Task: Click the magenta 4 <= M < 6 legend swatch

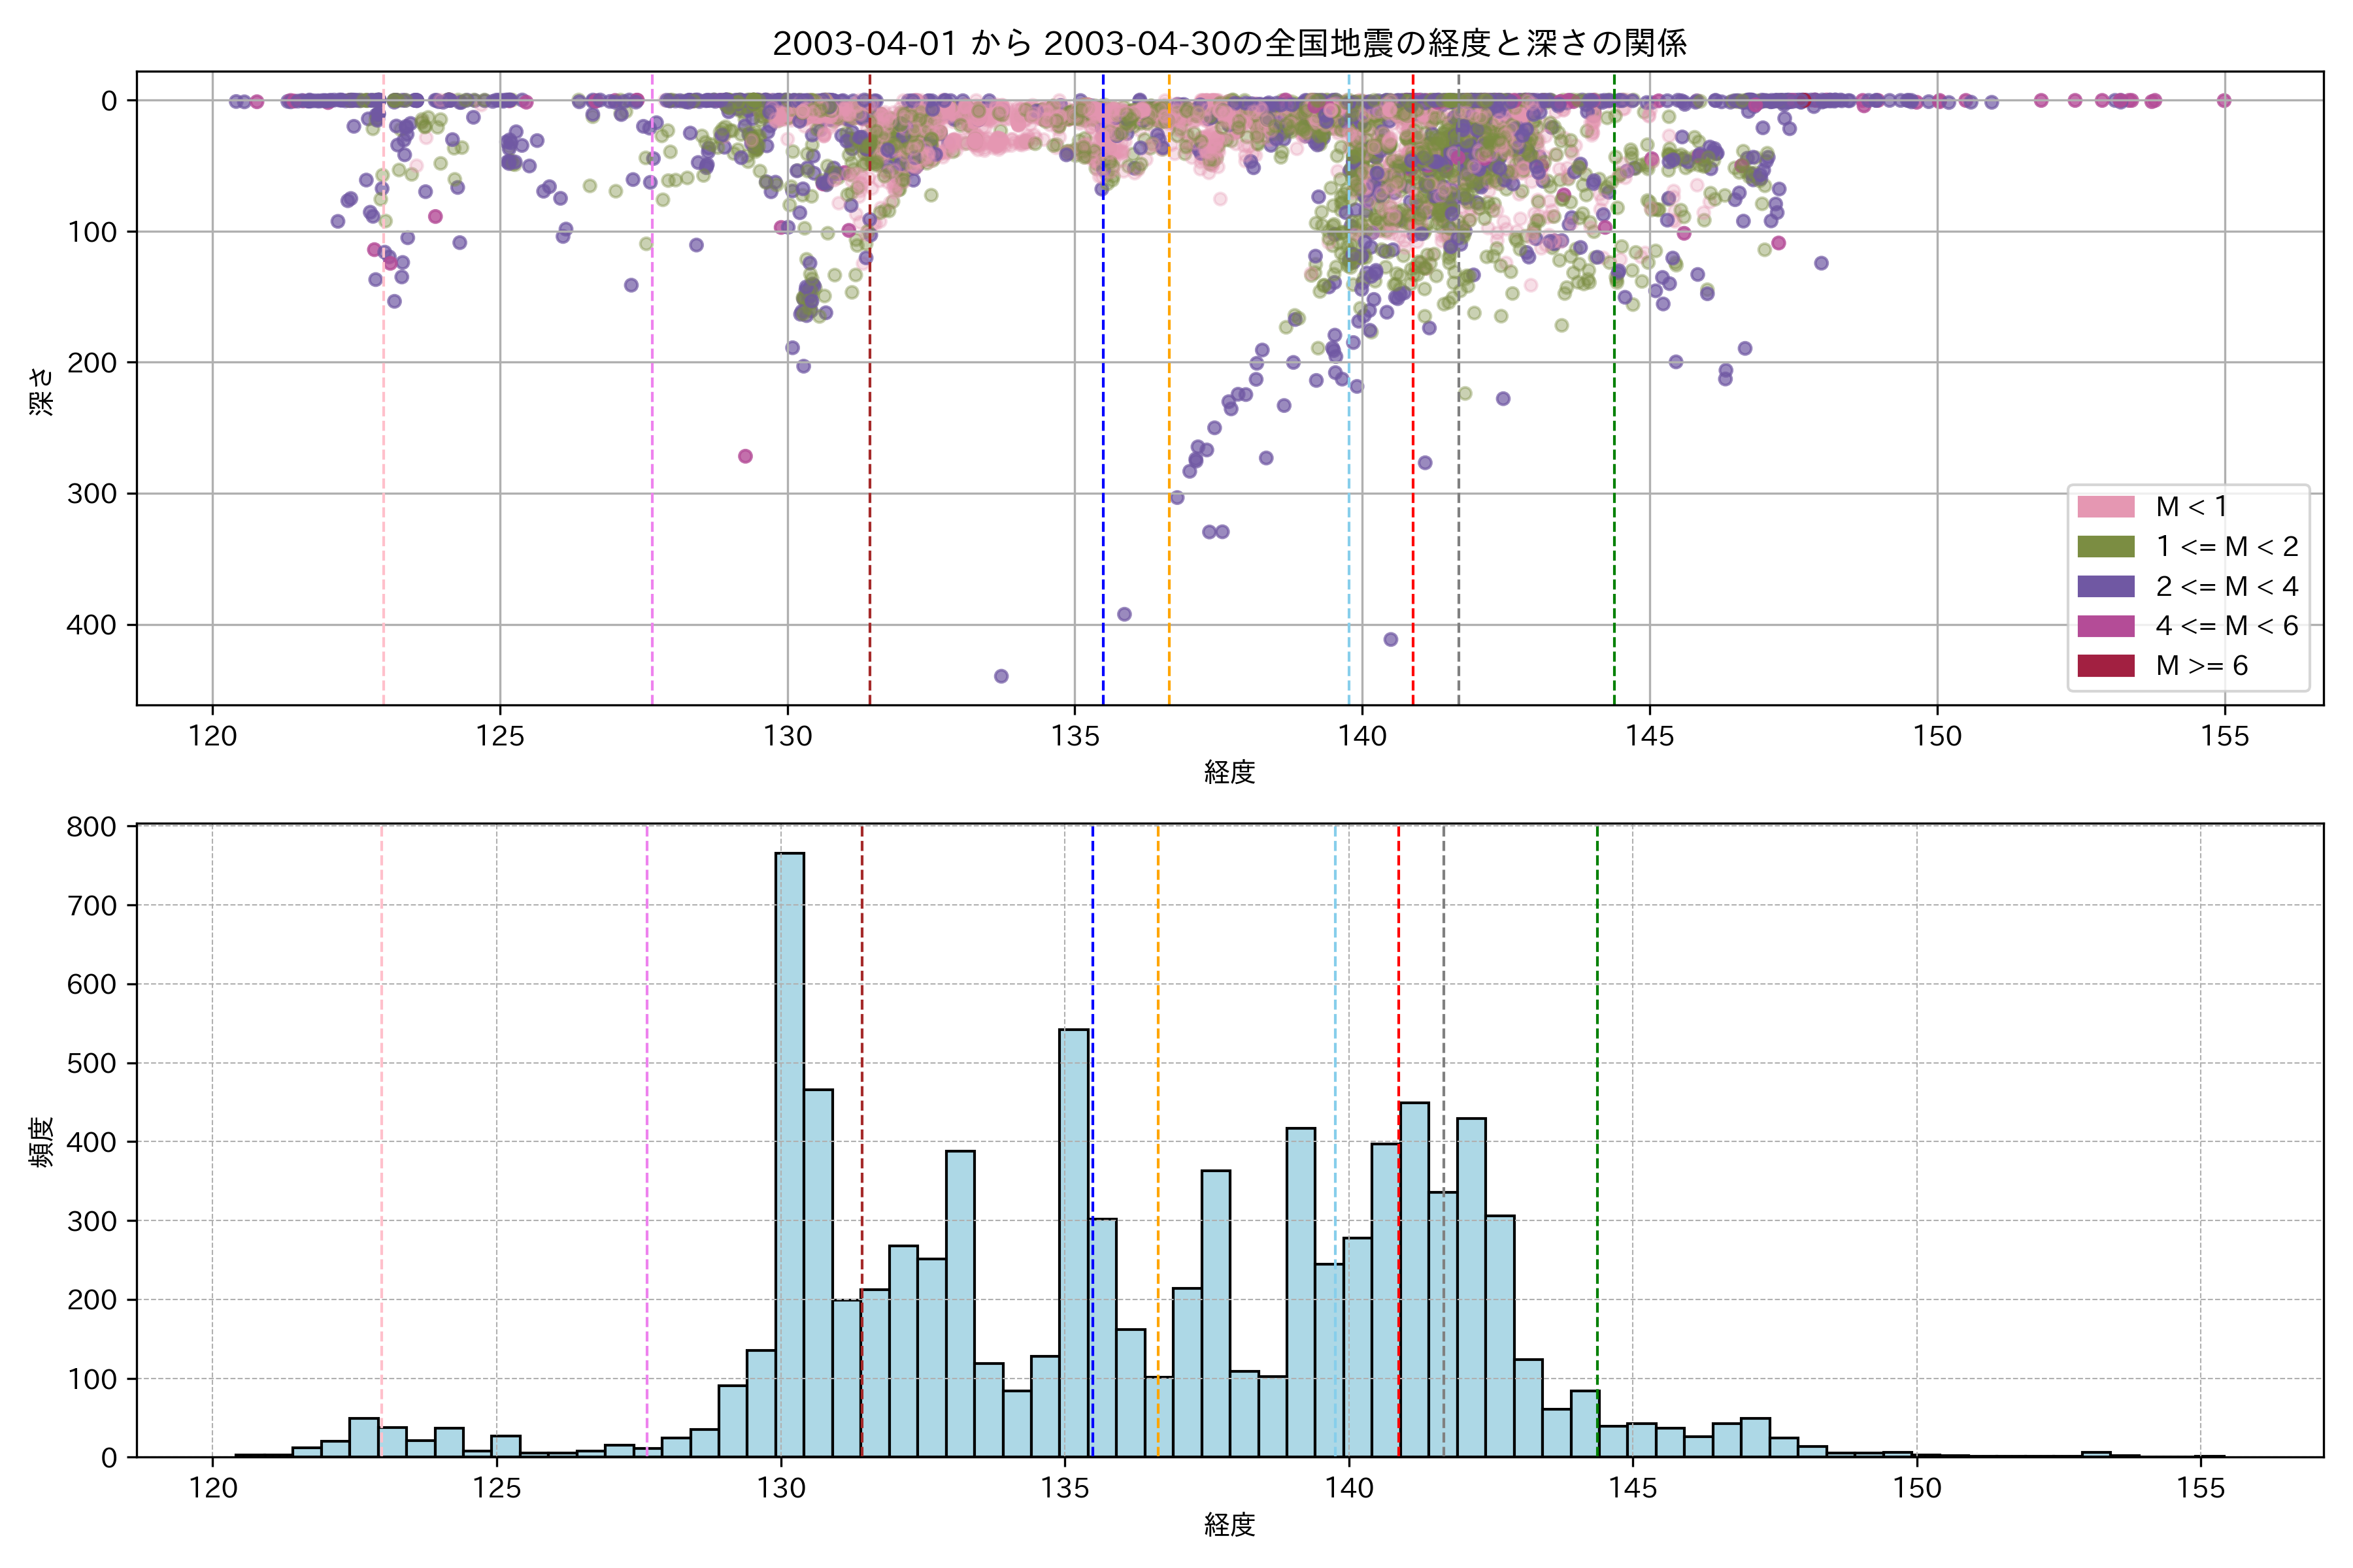Action: (x=2105, y=626)
